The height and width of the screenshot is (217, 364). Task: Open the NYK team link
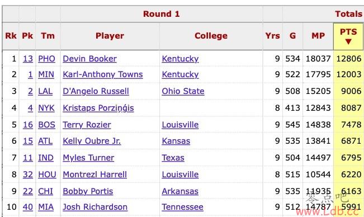[x=46, y=108]
